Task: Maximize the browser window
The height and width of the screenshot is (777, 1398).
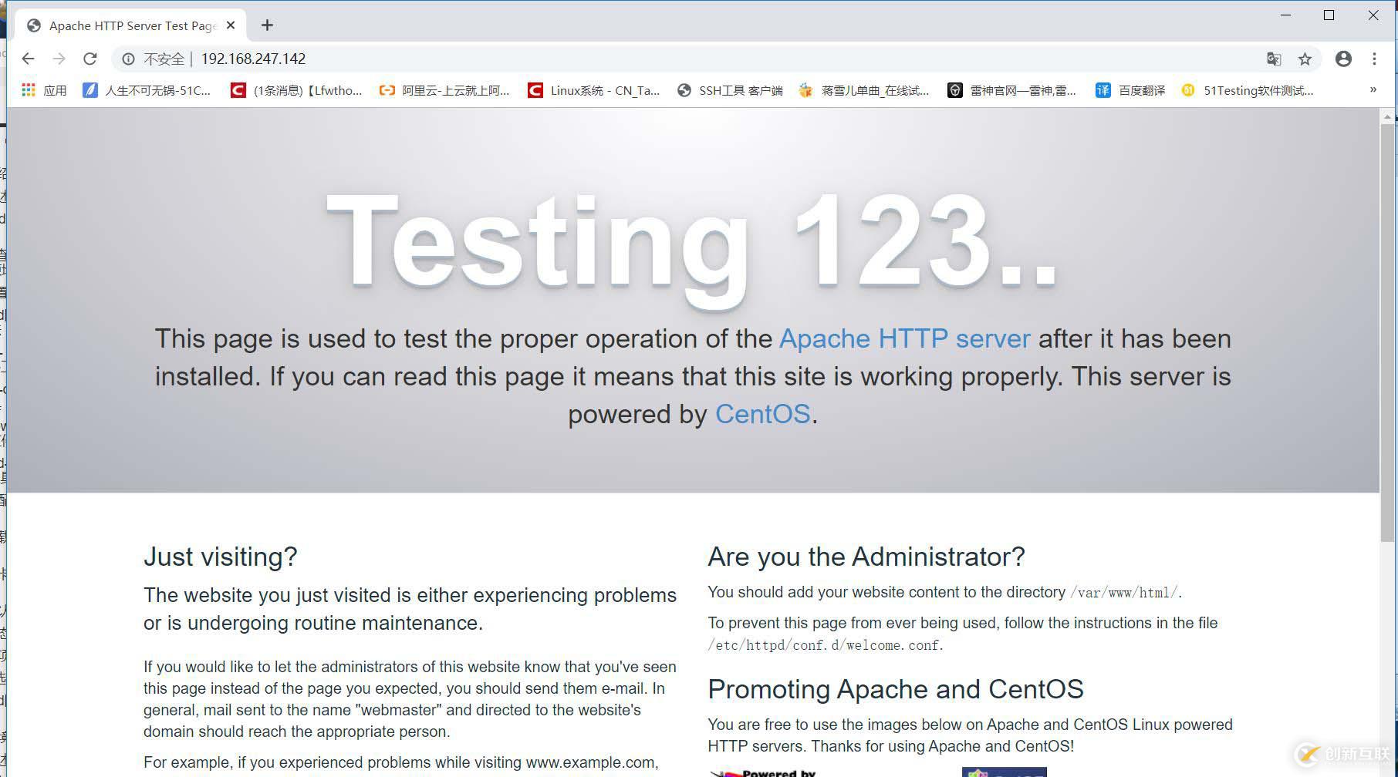Action: point(1329,15)
